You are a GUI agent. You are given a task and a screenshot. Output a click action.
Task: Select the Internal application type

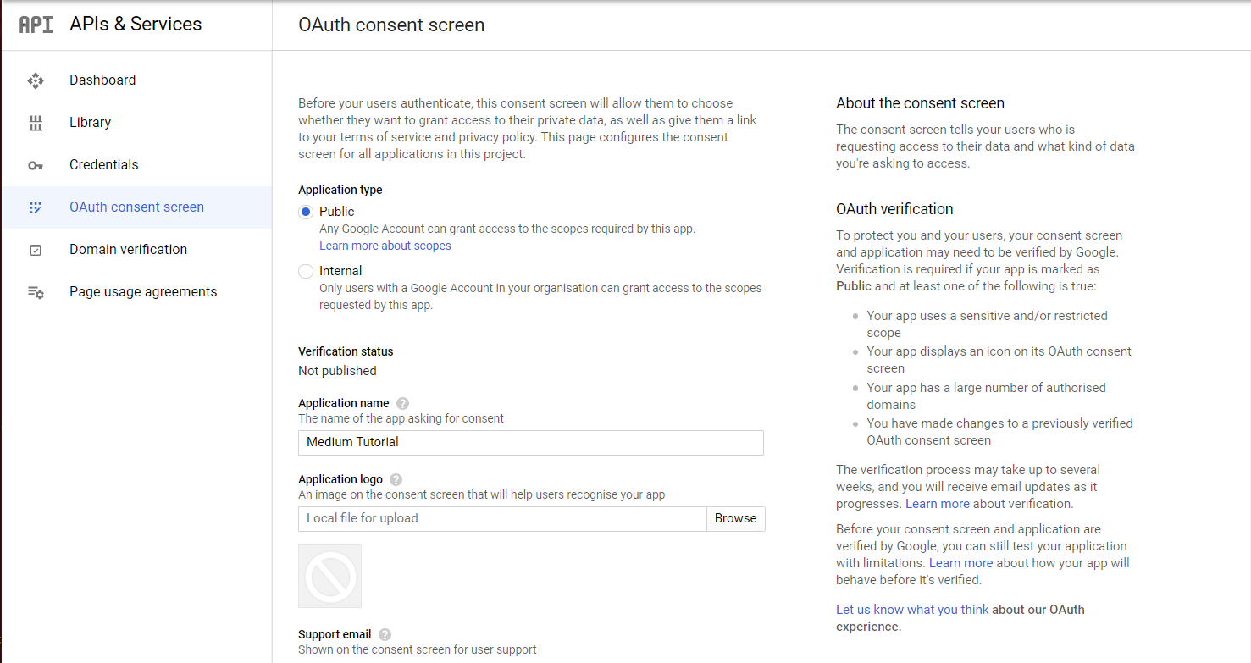(x=306, y=271)
